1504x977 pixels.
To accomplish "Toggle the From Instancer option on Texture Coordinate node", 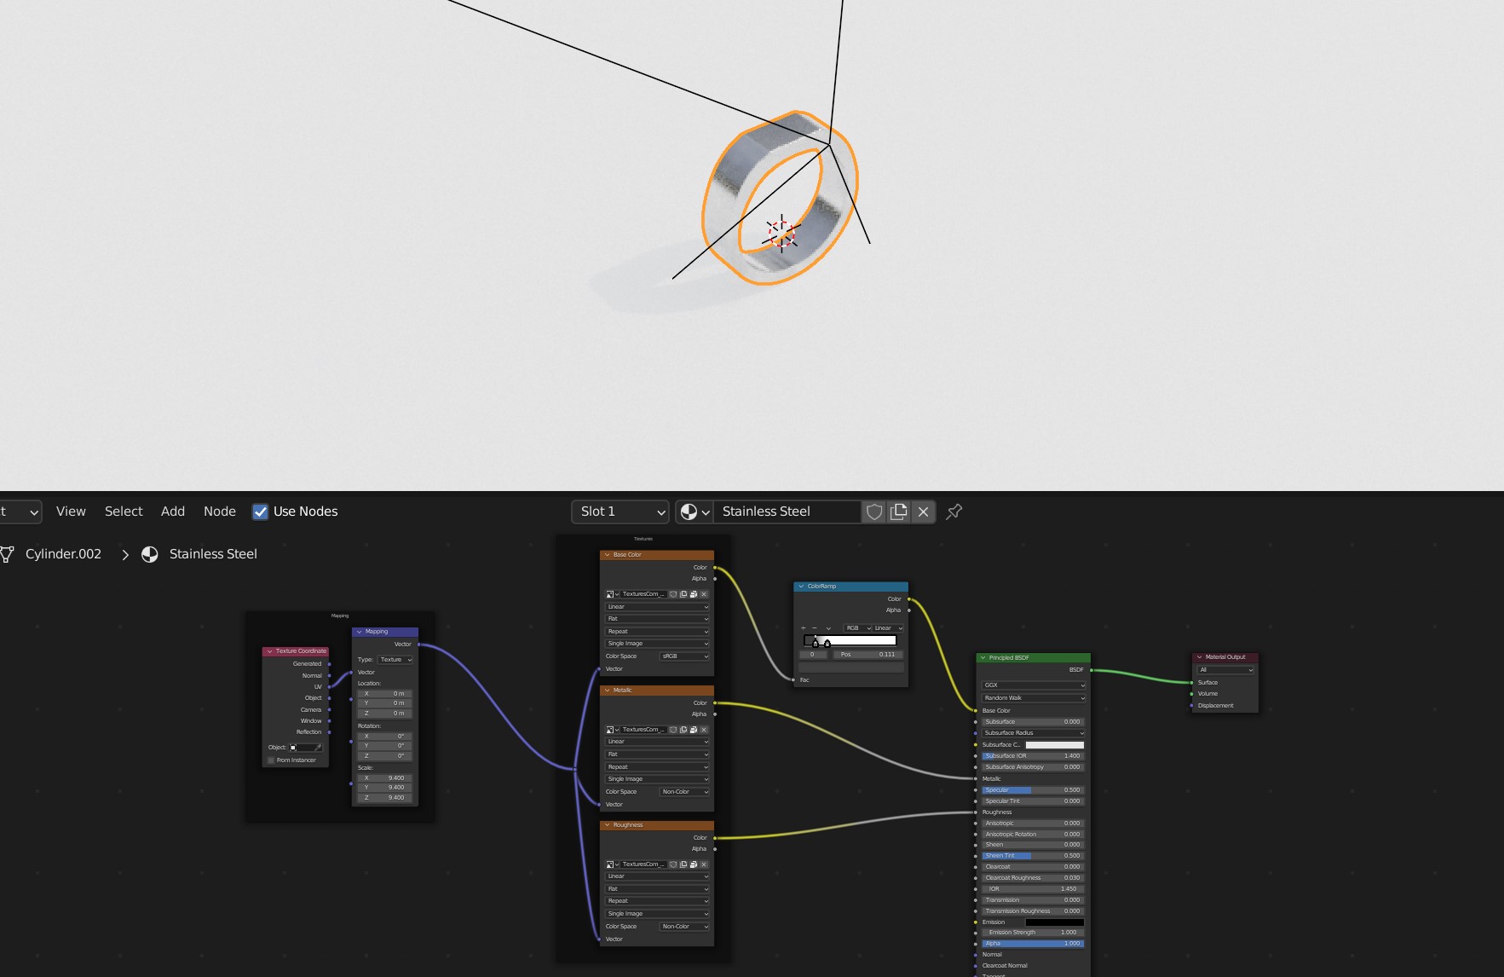I will pos(271,760).
